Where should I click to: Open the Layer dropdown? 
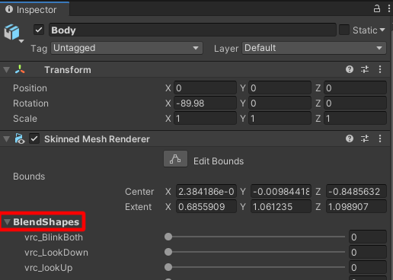click(314, 48)
